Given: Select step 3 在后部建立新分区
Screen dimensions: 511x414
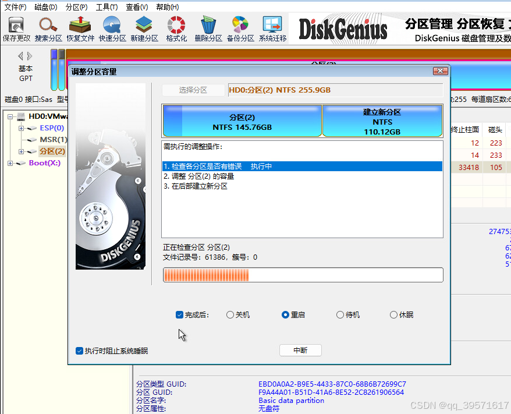Looking at the screenshot, I should coord(195,186).
